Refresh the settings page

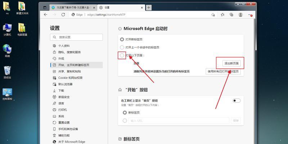[x=63, y=15]
